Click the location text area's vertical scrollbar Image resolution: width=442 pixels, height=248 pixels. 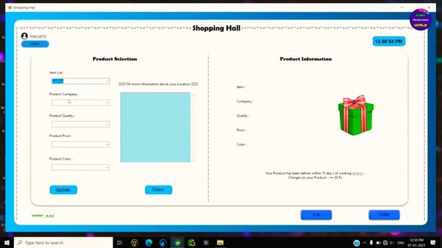[x=193, y=127]
